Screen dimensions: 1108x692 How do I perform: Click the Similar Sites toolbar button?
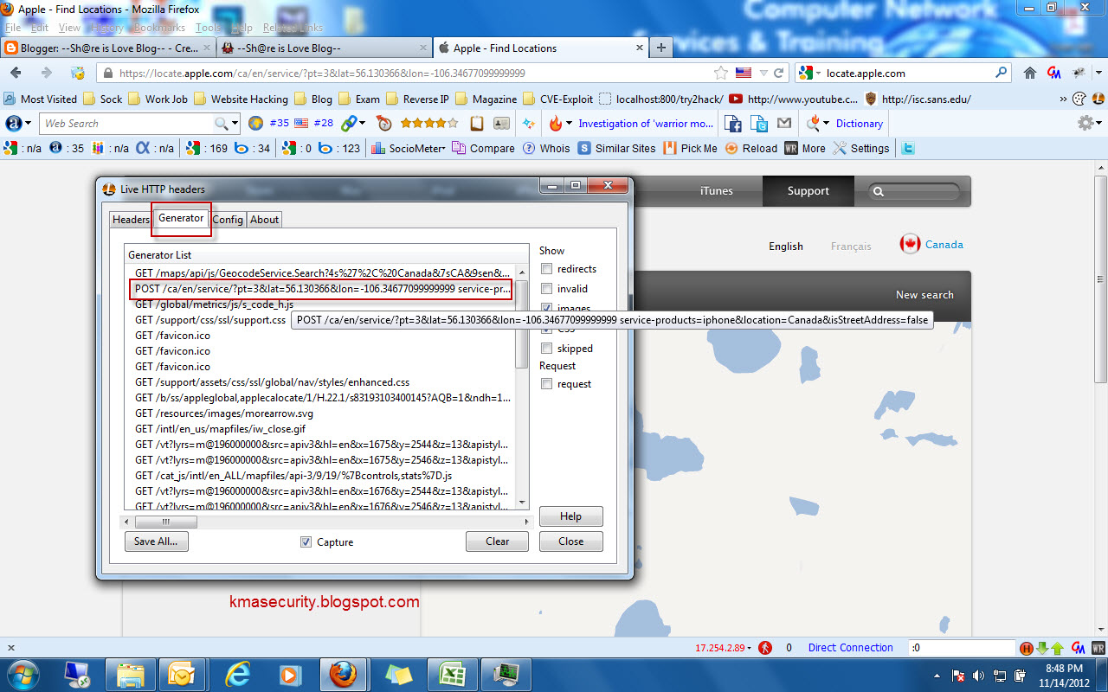tap(618, 149)
